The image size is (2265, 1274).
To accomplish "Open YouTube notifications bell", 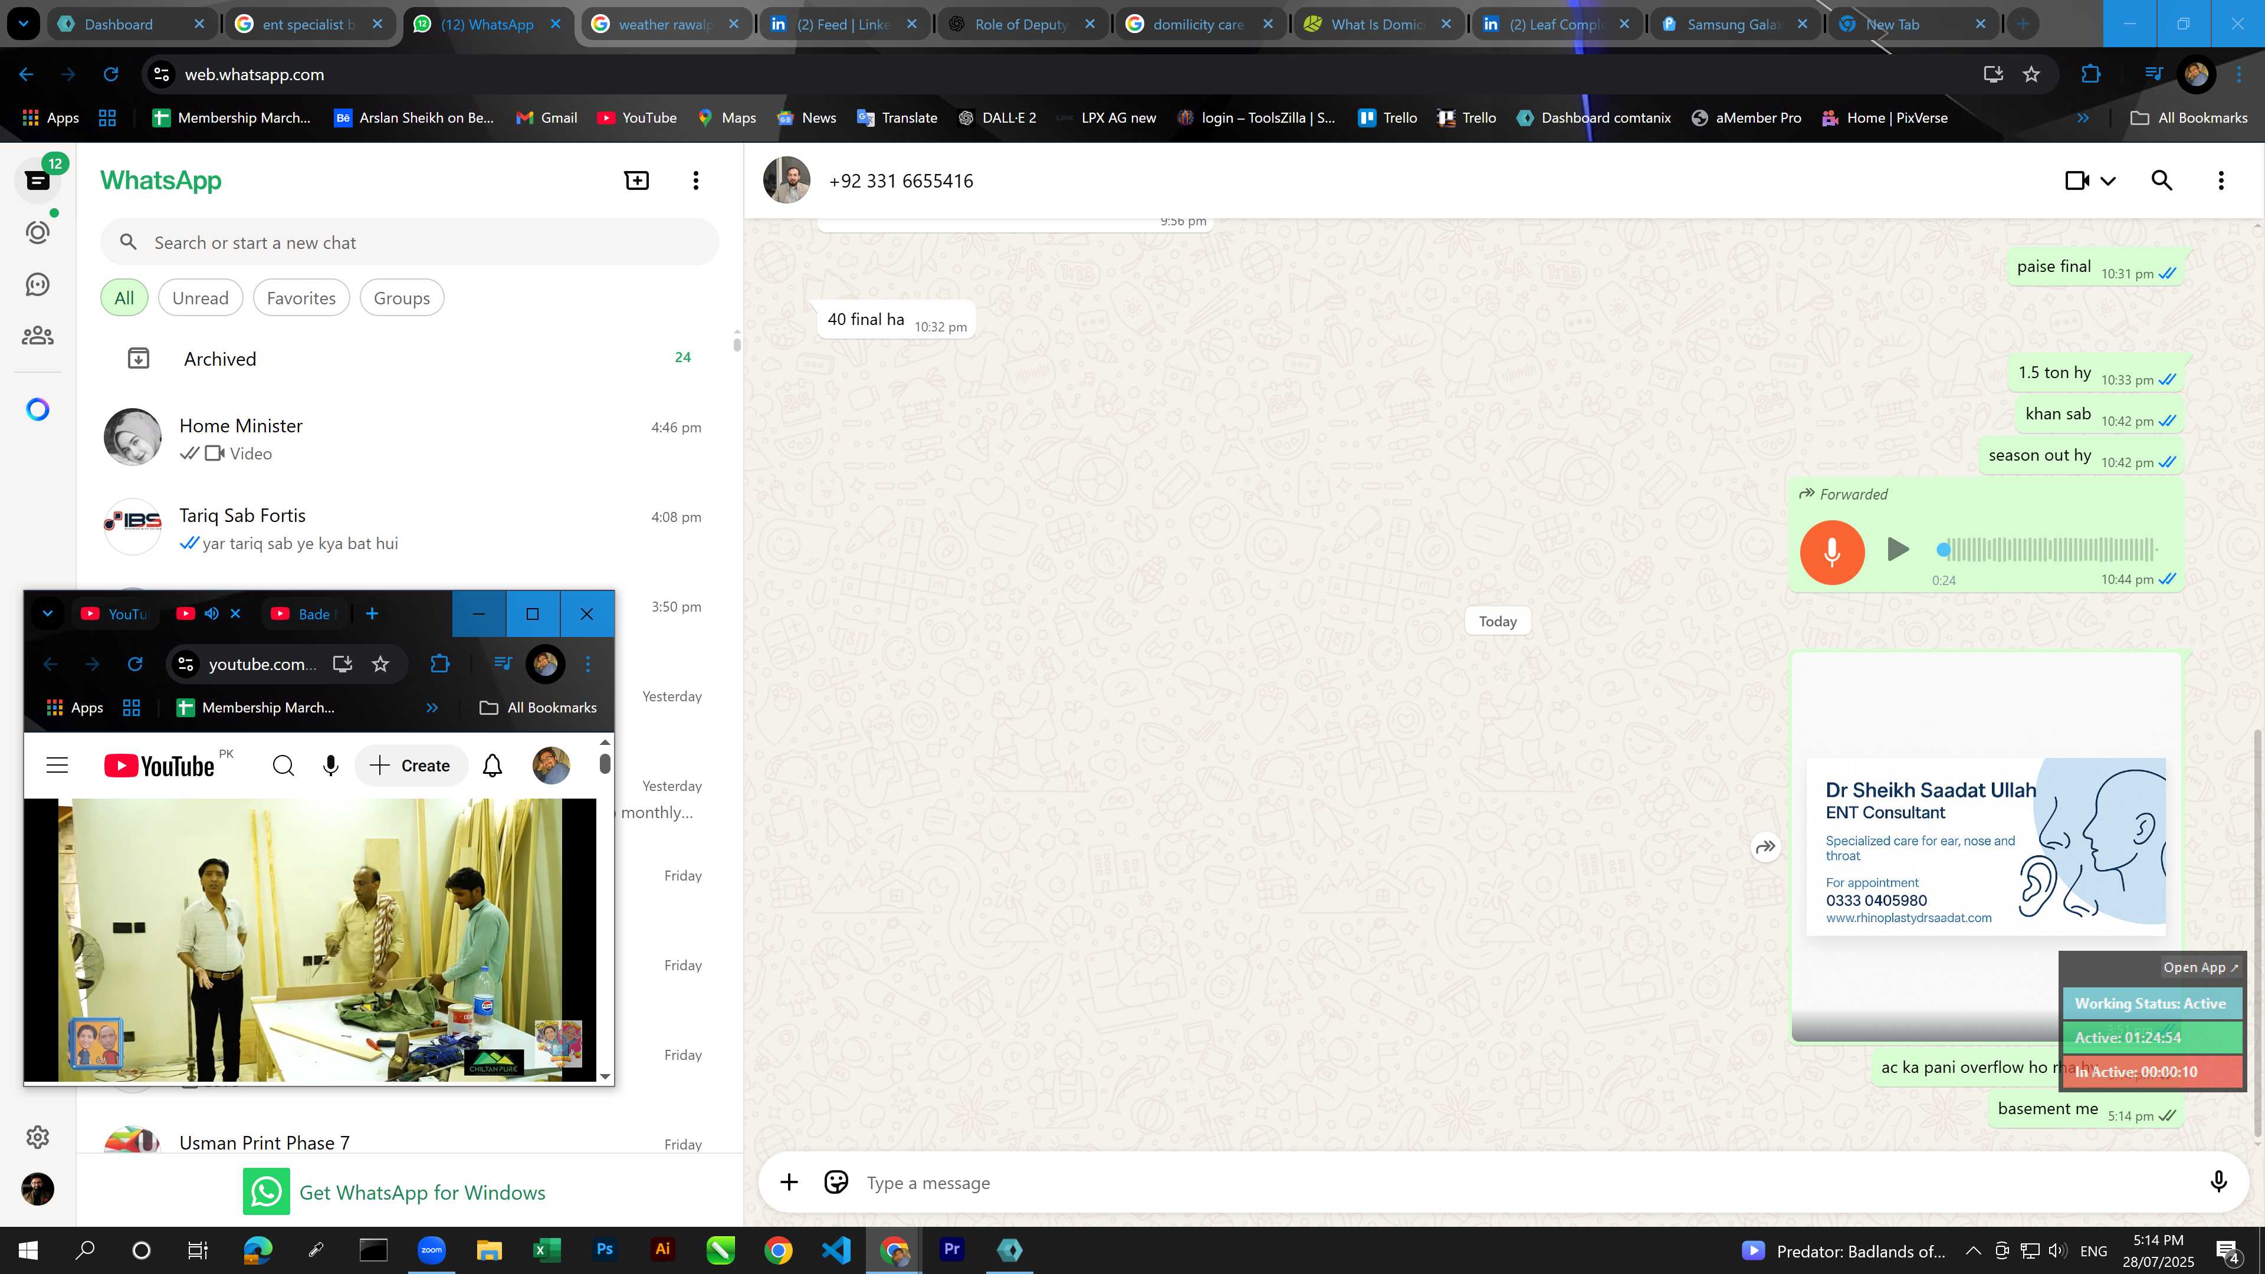I will pyautogui.click(x=493, y=765).
